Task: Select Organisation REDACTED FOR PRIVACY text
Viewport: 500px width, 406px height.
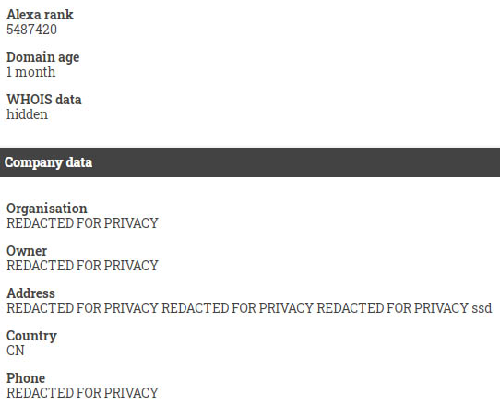Action: 82,223
